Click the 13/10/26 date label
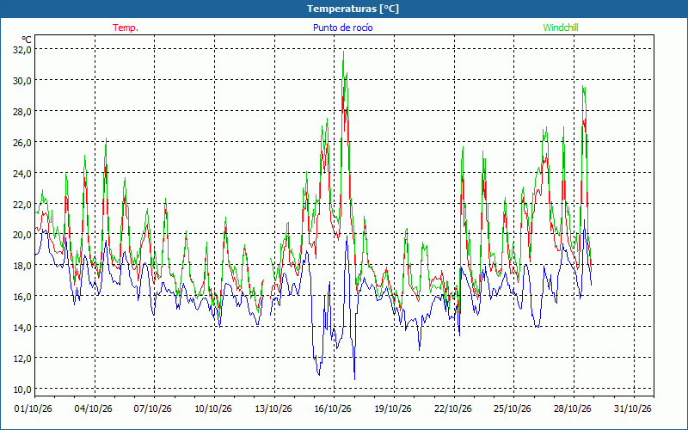688x430 pixels. pyautogui.click(x=273, y=408)
